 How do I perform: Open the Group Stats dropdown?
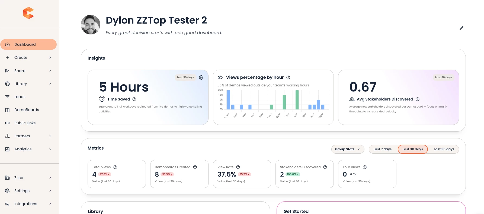coord(348,149)
